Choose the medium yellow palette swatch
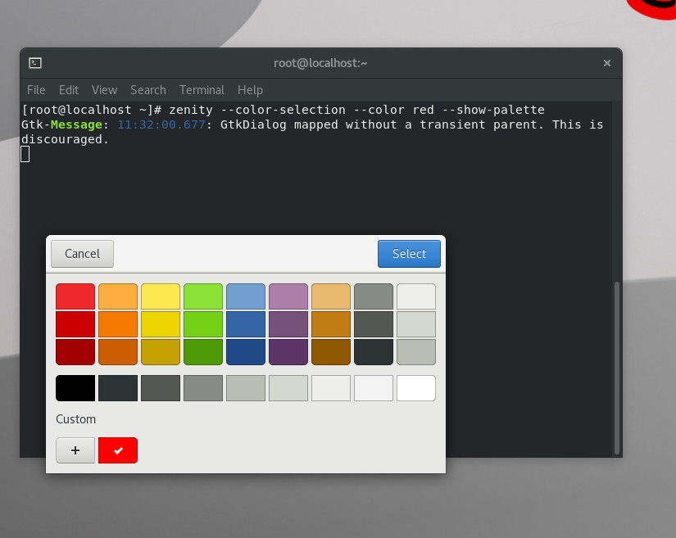Image resolution: width=676 pixels, height=538 pixels. pos(161,324)
